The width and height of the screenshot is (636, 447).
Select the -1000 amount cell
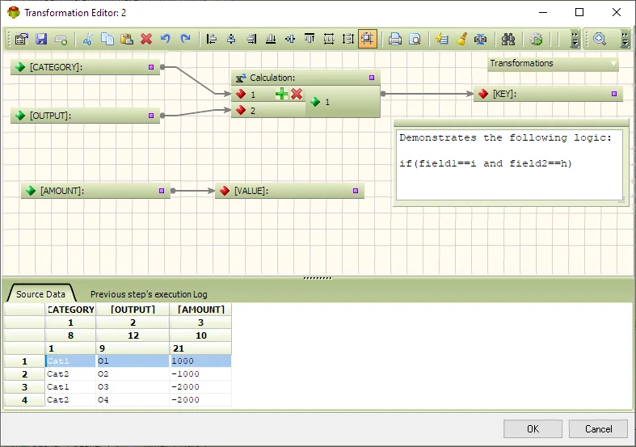[x=200, y=374]
